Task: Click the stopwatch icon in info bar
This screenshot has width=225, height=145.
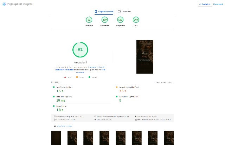Action: click(55, 119)
